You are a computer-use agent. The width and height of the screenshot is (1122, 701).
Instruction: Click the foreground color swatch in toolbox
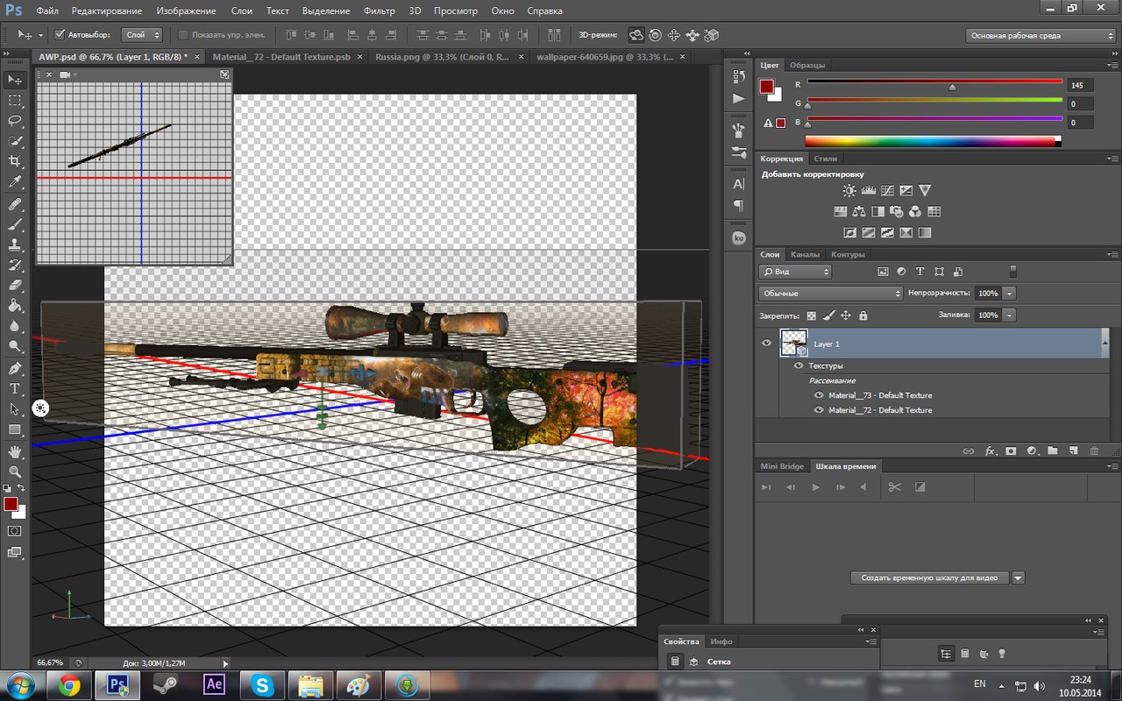11,504
